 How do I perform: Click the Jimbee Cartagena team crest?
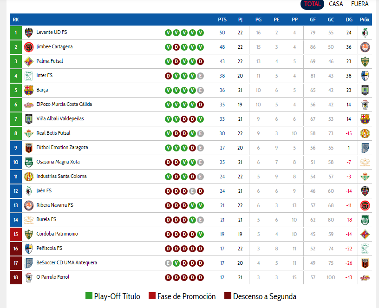(x=29, y=47)
